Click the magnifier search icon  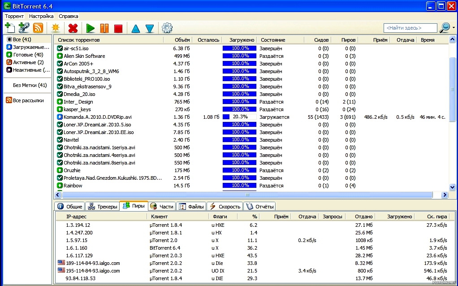point(445,28)
